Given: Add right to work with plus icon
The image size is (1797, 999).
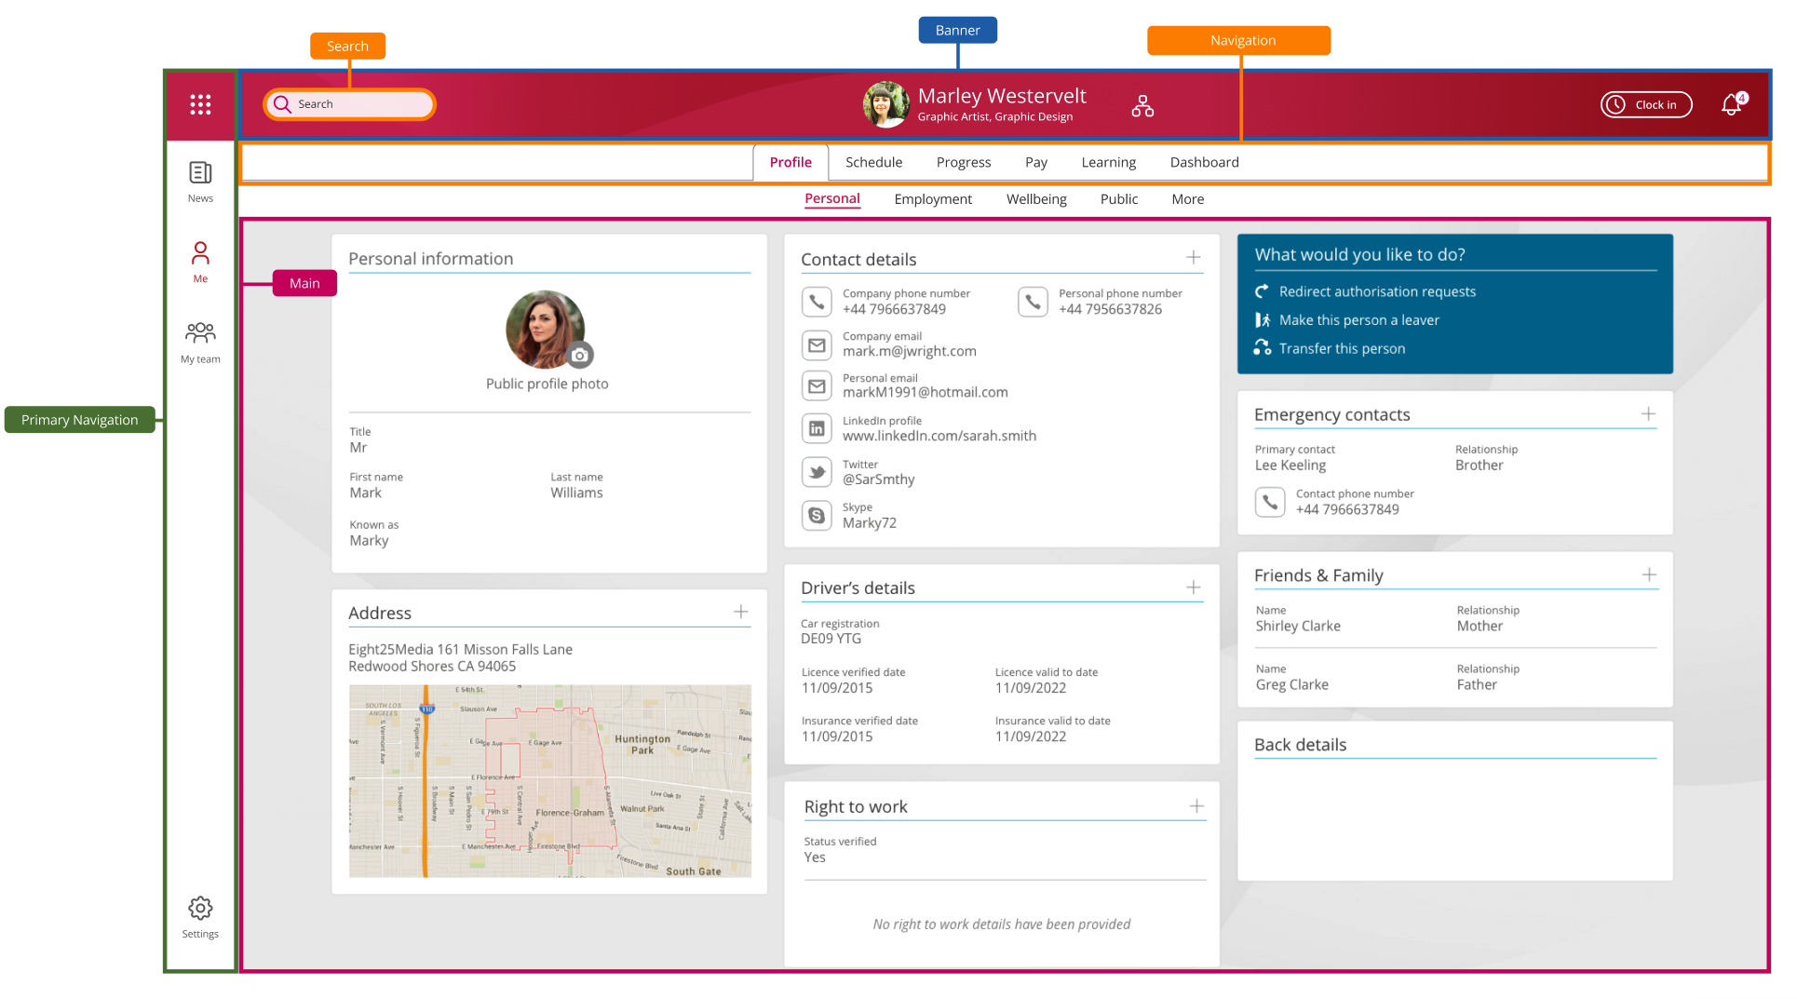Looking at the screenshot, I should 1196,806.
